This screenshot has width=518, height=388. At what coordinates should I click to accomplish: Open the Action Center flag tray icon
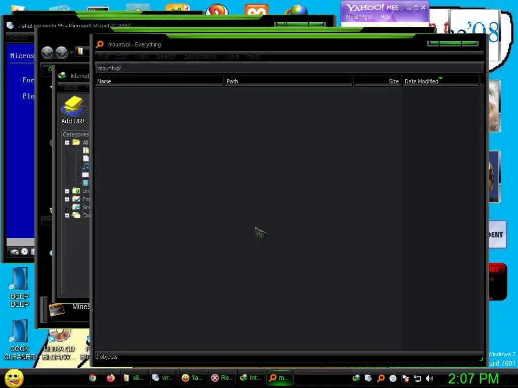coord(405,378)
